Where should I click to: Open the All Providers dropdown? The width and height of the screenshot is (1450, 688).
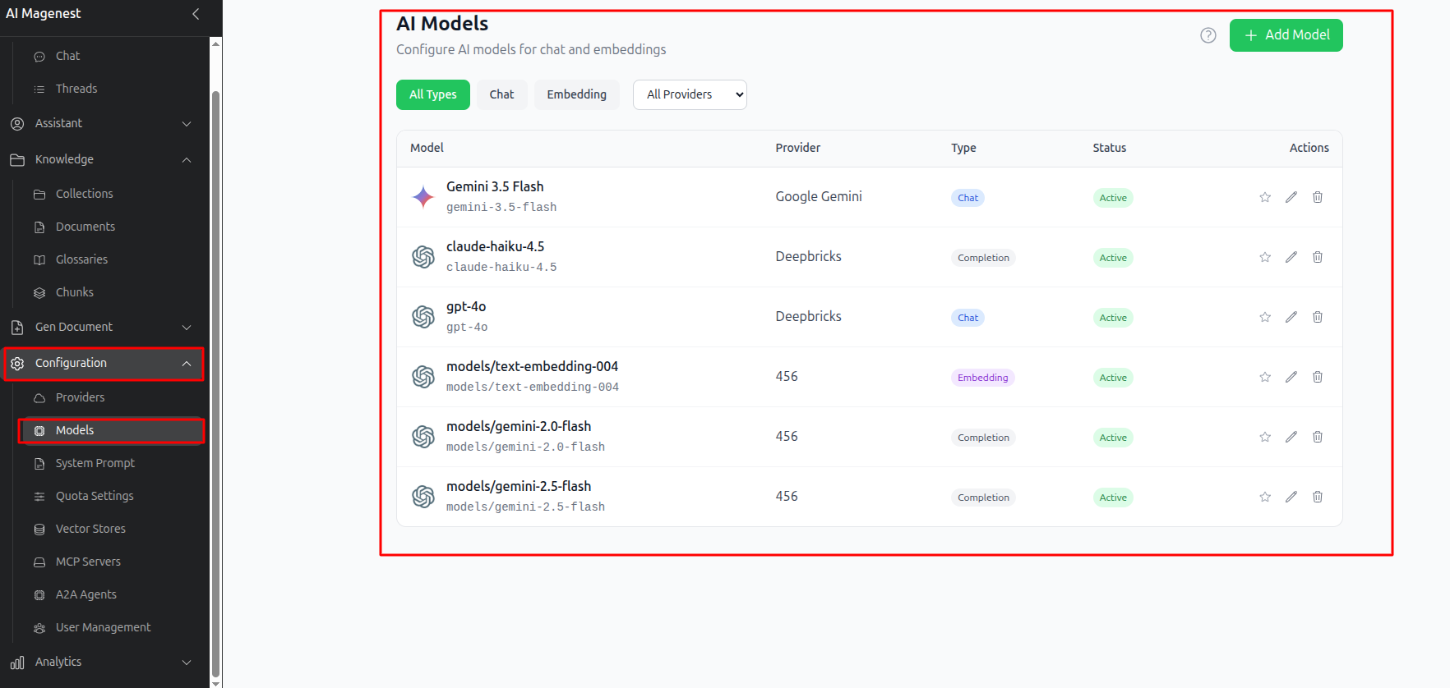690,94
